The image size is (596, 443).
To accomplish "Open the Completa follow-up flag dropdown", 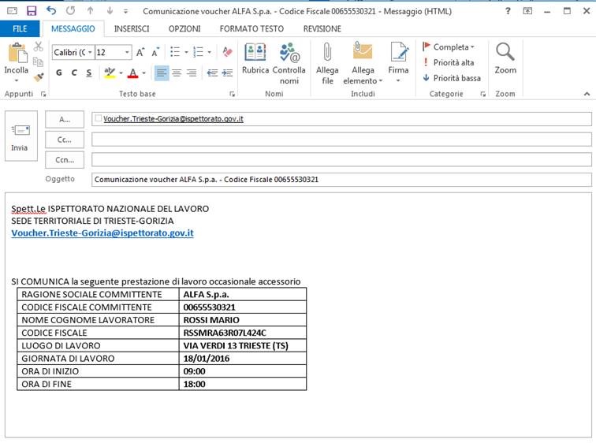I will (449, 47).
